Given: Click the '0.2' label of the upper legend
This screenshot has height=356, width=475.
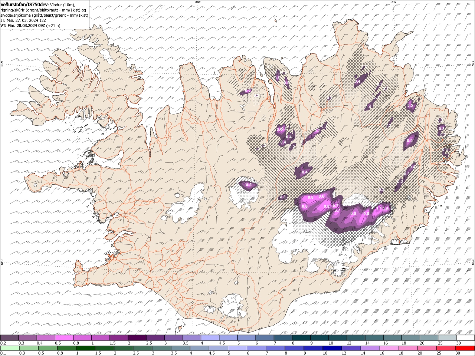Looking at the screenshot, I should 3,343.
